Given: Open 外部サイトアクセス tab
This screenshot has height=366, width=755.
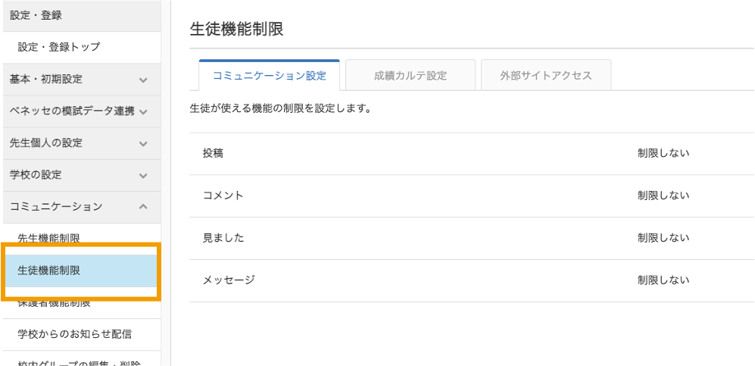Looking at the screenshot, I should click(x=545, y=76).
